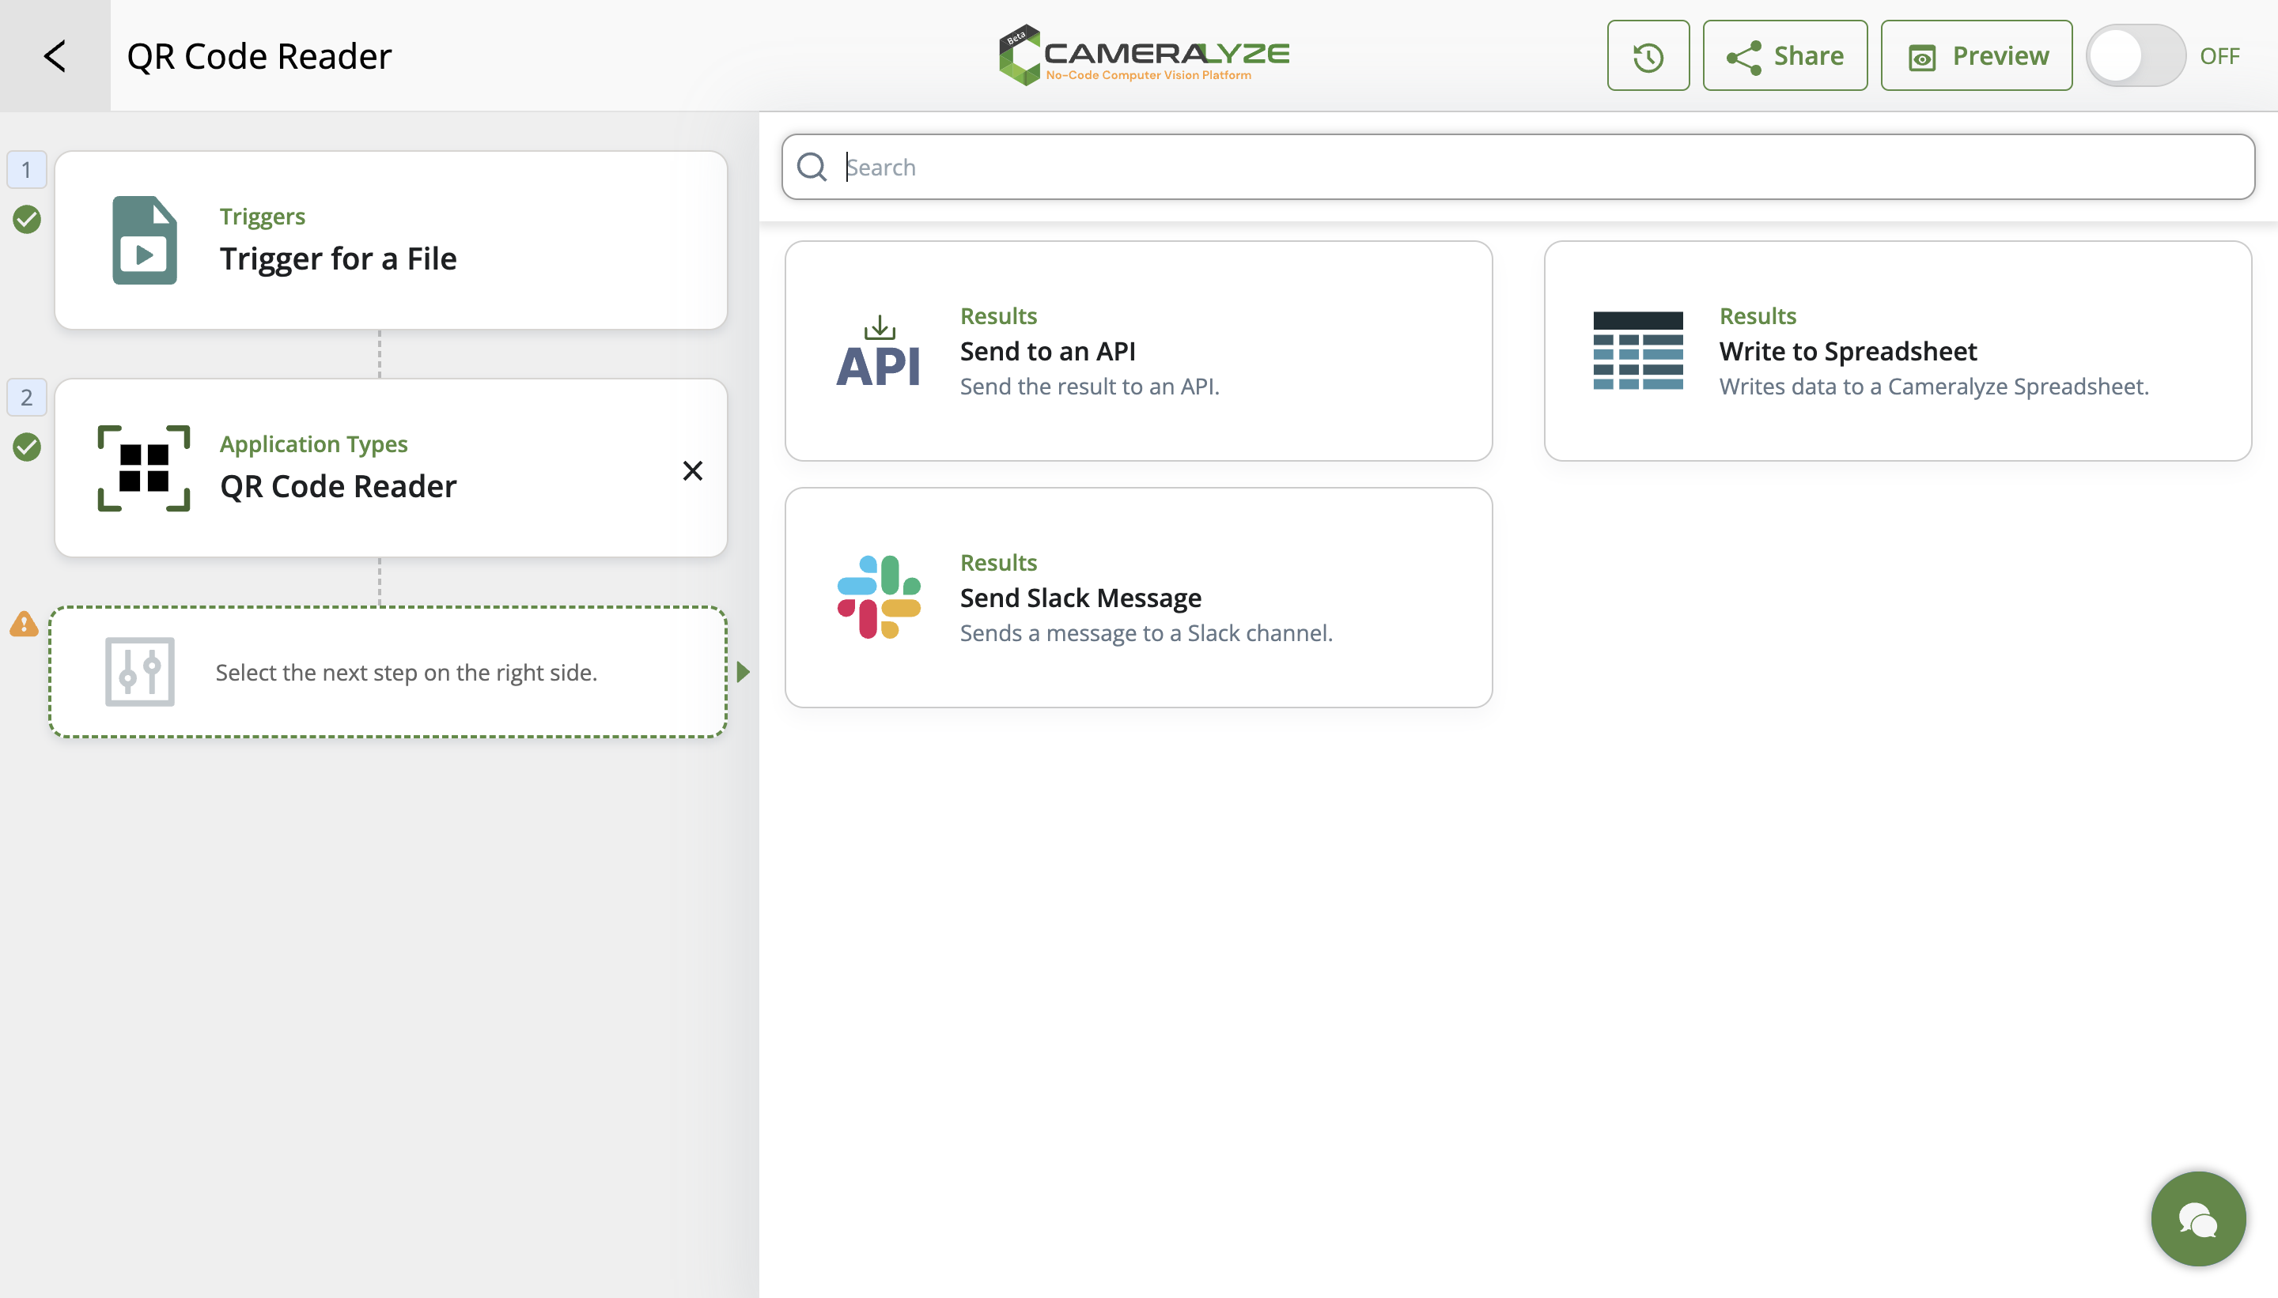
Task: Click the Application Types label
Action: click(314, 444)
